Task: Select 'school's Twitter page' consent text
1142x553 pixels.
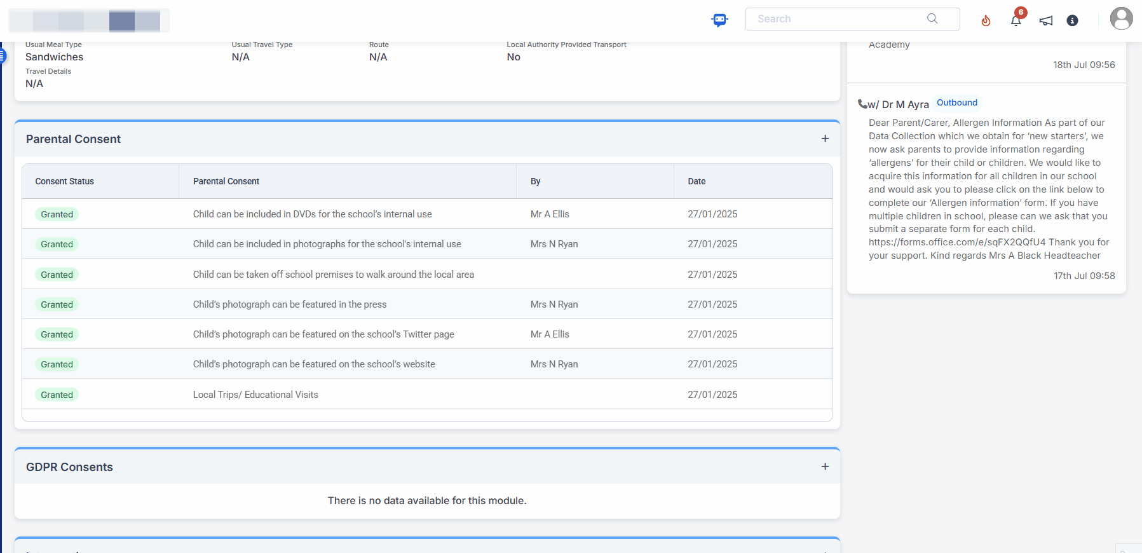Action: [x=323, y=334]
